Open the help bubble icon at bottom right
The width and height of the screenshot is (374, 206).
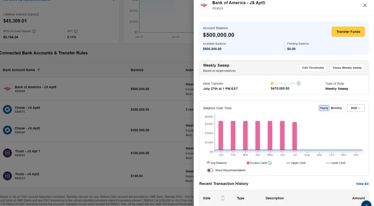pyautogui.click(x=366, y=204)
